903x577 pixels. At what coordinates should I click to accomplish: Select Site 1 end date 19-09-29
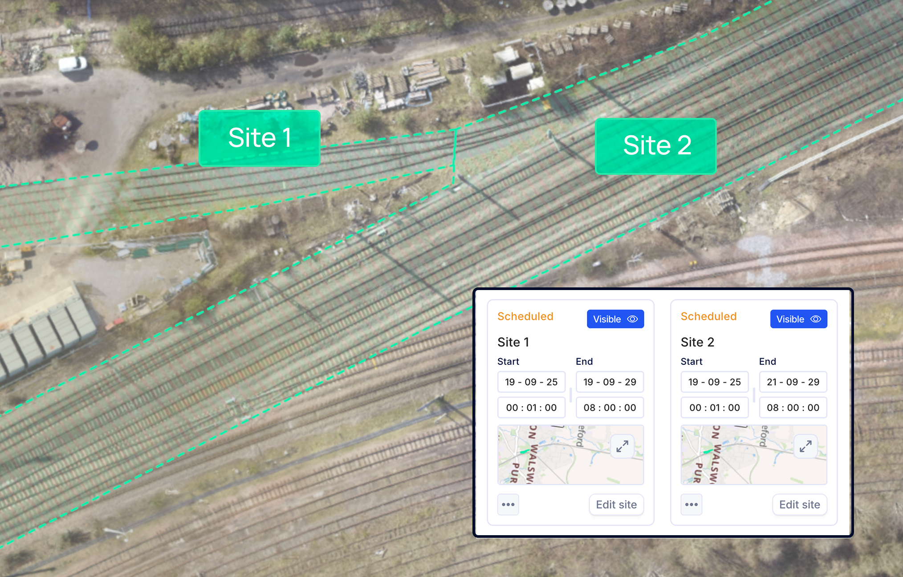point(610,382)
